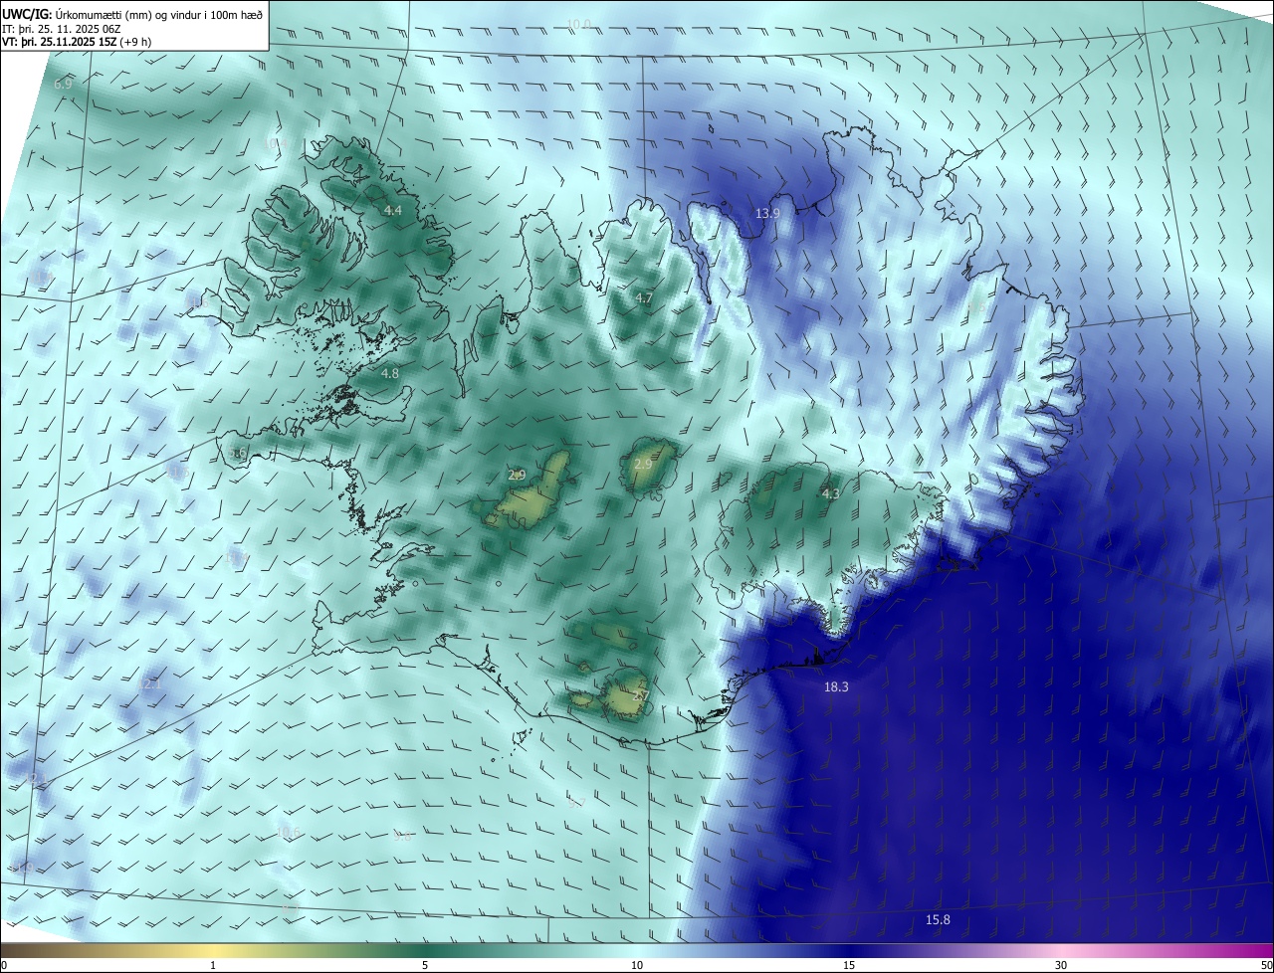Click the faint 10.6 value label
The width and height of the screenshot is (1274, 973).
click(x=289, y=832)
